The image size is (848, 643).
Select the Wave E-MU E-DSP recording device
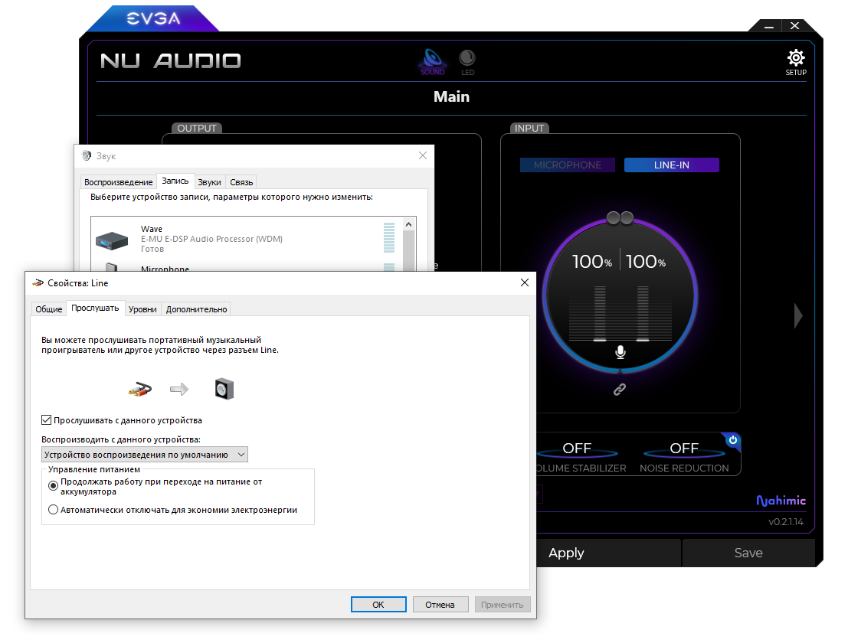tap(247, 239)
